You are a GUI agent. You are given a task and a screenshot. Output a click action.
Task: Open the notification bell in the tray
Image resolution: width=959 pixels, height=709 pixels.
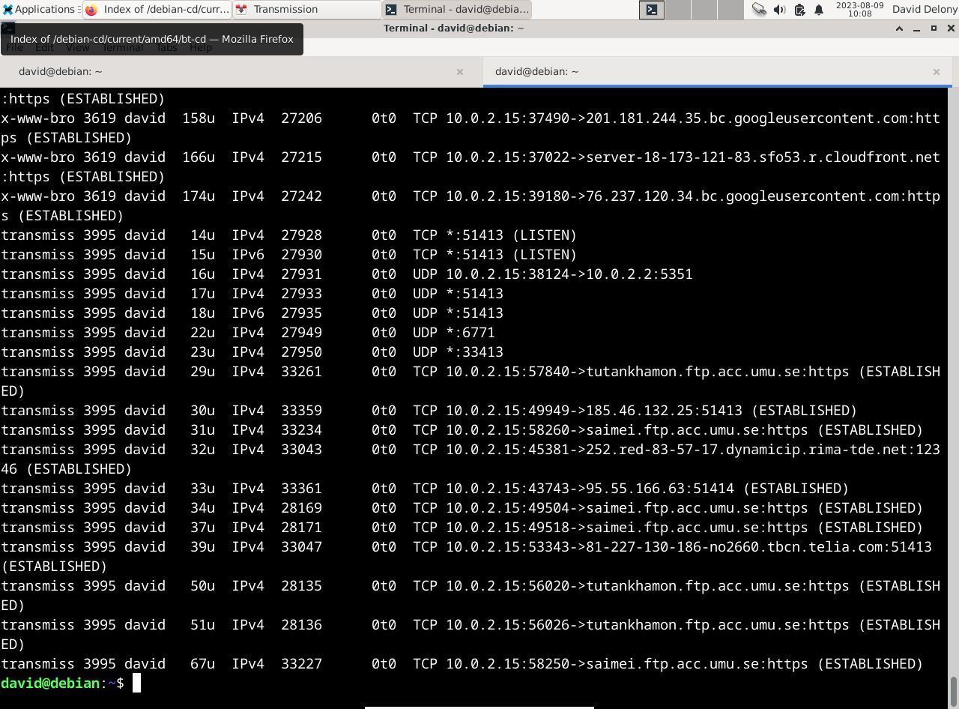(x=817, y=9)
